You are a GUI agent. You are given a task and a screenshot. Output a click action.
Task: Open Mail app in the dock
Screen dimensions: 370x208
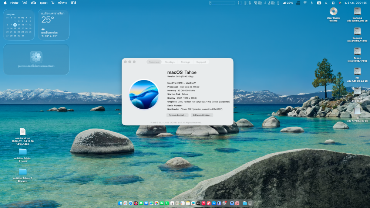click(x=146, y=203)
